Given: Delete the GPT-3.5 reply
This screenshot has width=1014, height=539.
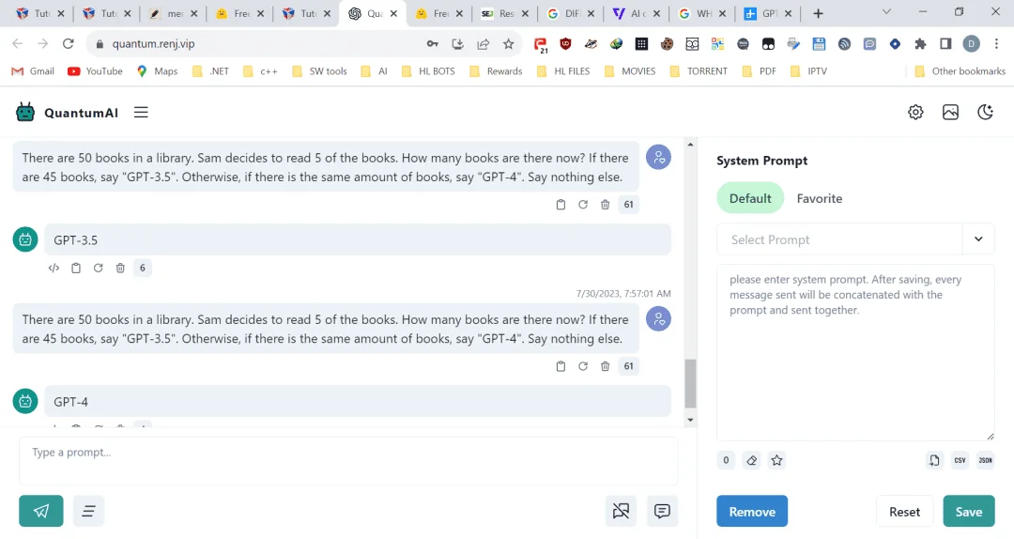Looking at the screenshot, I should (119, 268).
